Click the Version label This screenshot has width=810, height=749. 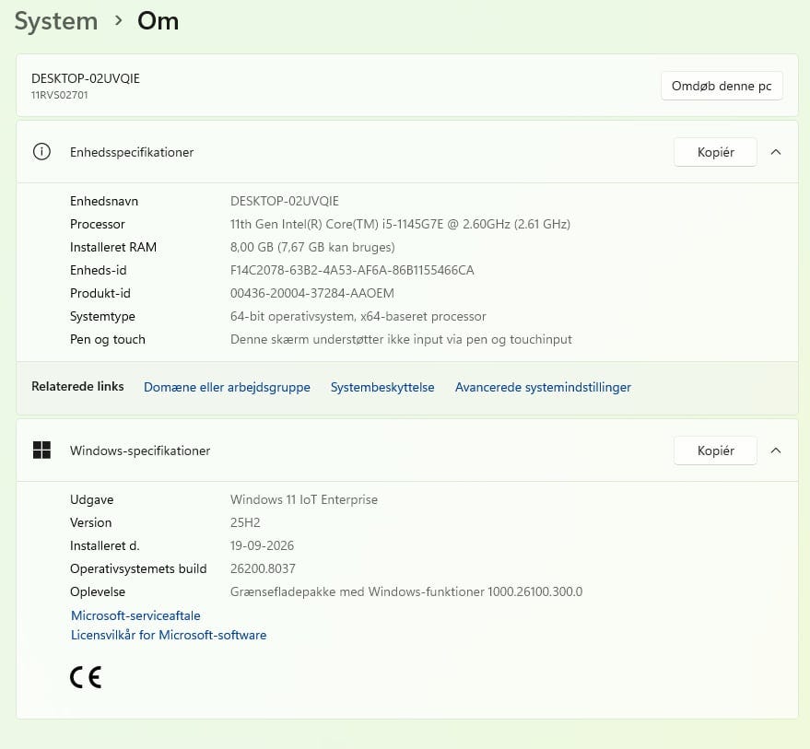point(91,522)
